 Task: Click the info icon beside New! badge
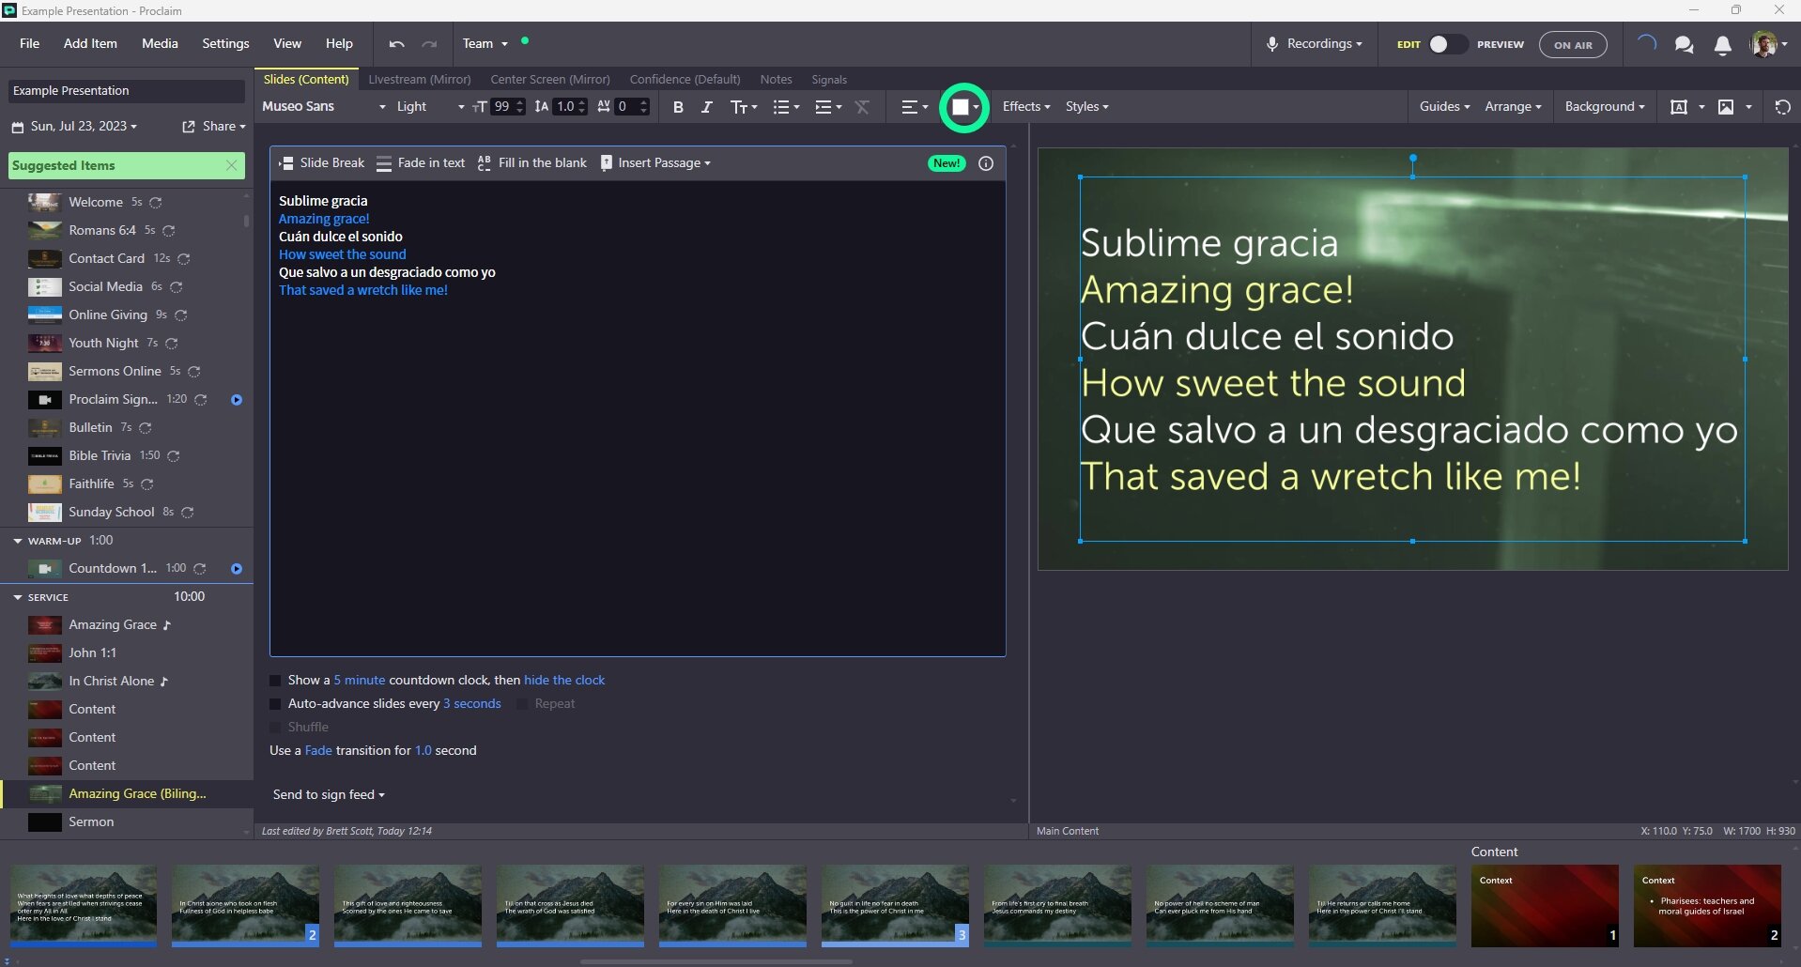point(986,163)
